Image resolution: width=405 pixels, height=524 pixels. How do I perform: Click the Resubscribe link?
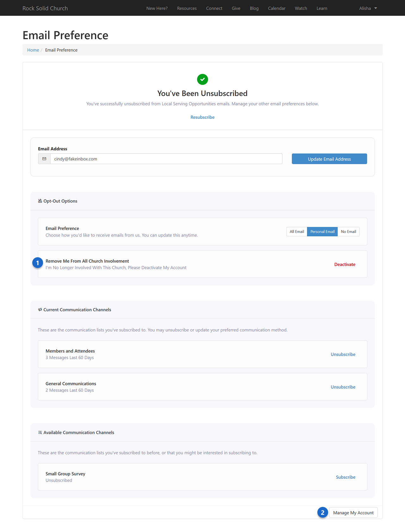202,117
